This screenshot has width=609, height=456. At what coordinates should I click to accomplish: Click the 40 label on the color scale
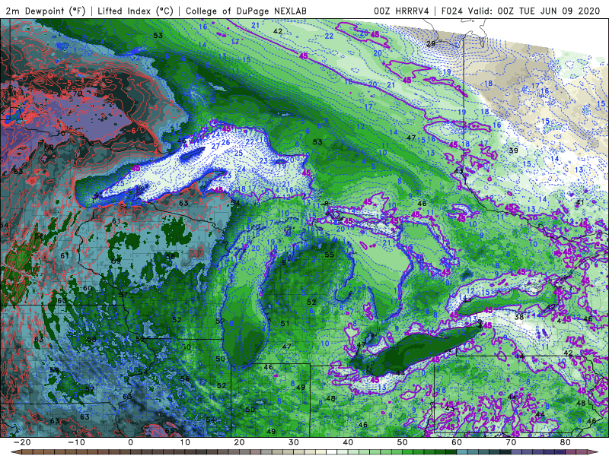pyautogui.click(x=348, y=442)
